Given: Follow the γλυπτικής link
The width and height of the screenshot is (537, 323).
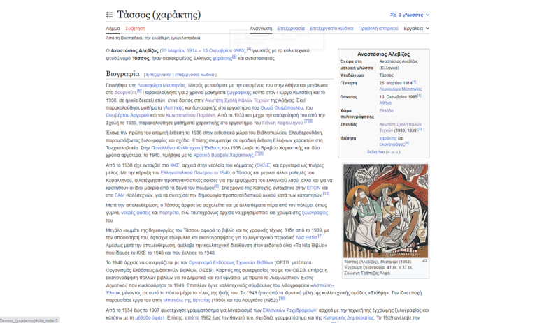Looking at the screenshot, I should (173, 107).
